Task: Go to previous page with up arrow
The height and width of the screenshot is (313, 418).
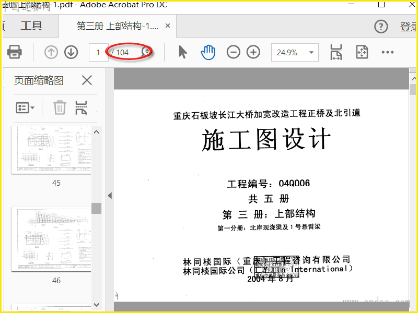Action: [x=51, y=52]
